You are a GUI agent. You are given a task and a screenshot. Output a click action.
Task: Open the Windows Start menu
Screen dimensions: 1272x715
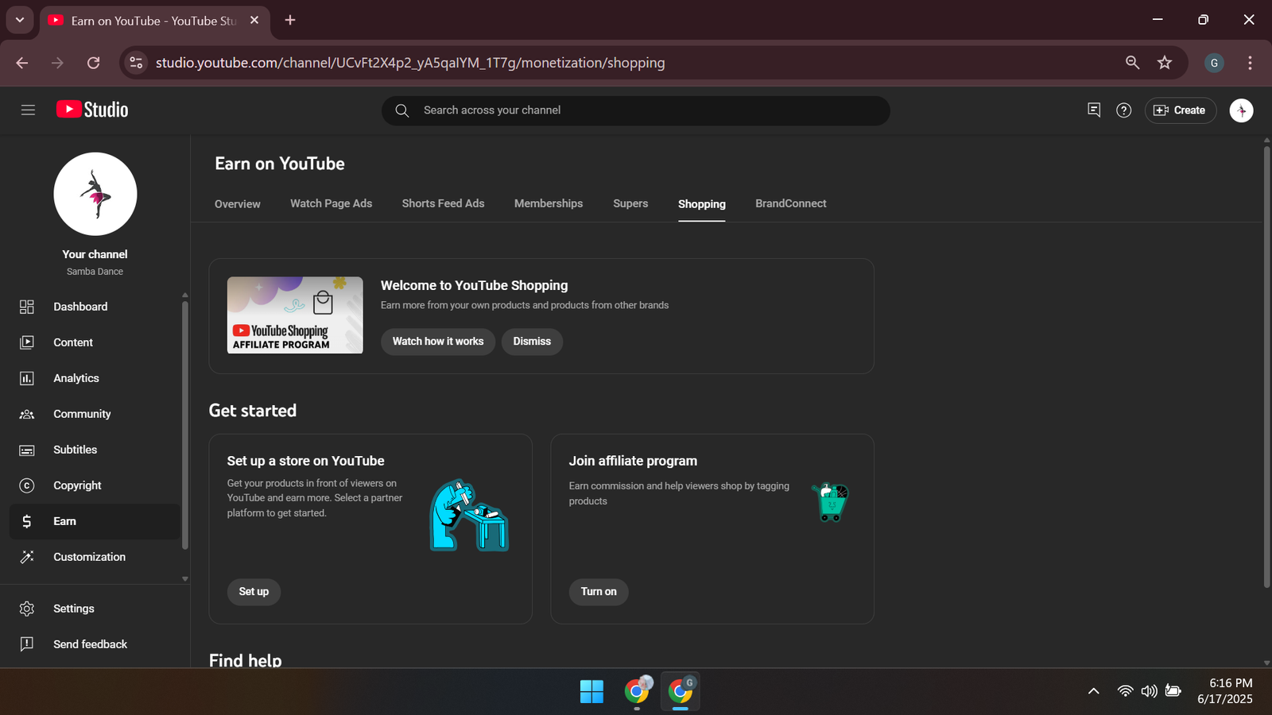point(591,692)
